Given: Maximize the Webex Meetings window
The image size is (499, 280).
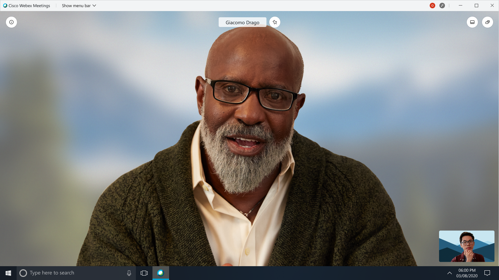Looking at the screenshot, I should 476,6.
